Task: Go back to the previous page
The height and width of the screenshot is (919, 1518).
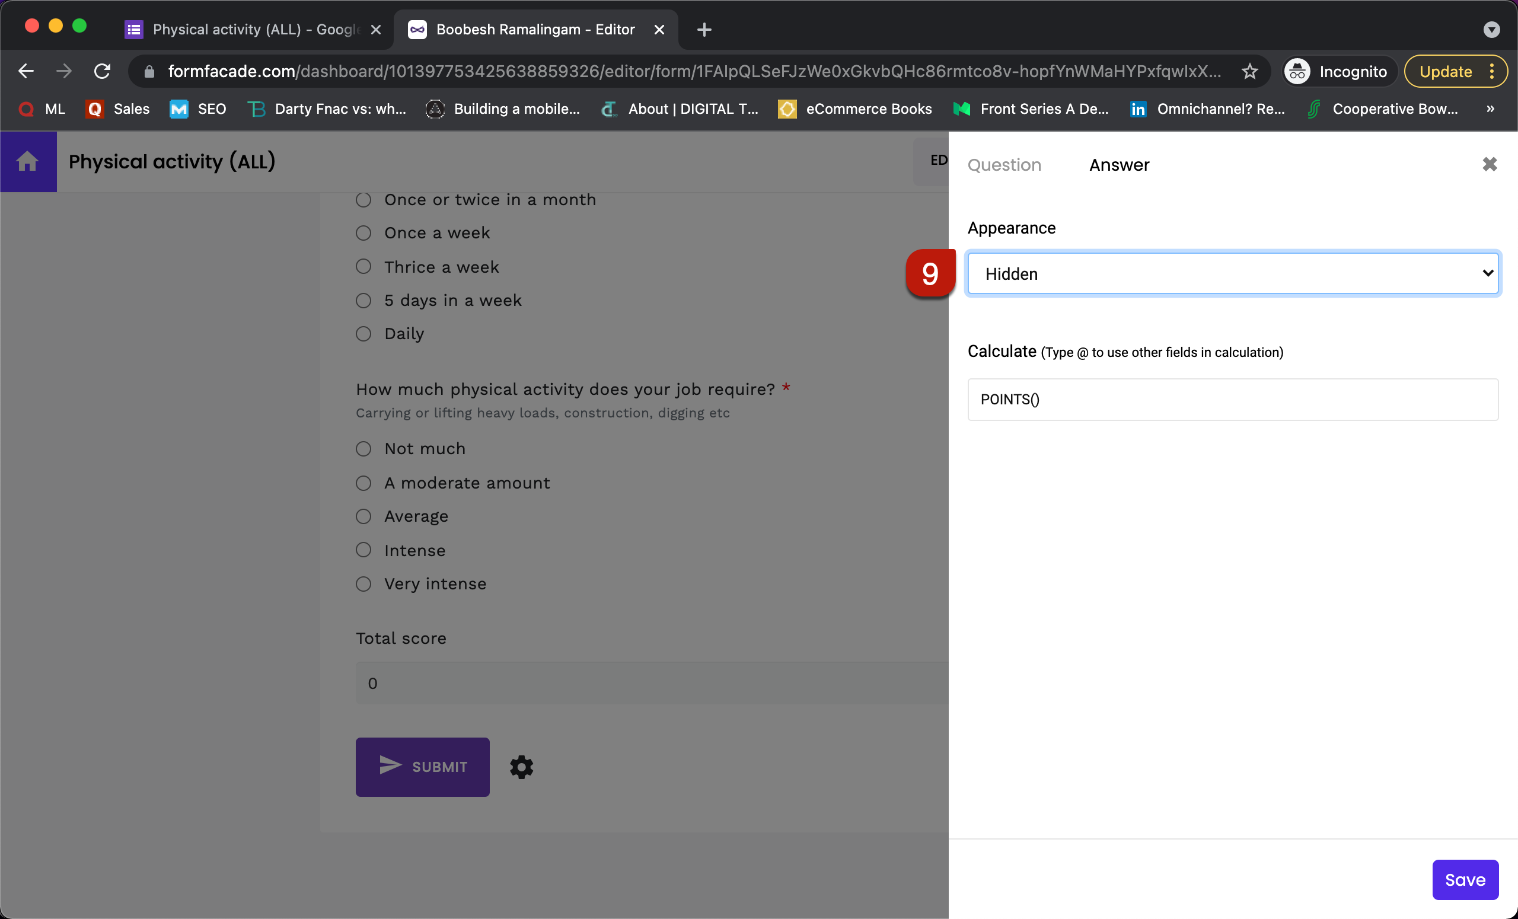Action: click(26, 71)
